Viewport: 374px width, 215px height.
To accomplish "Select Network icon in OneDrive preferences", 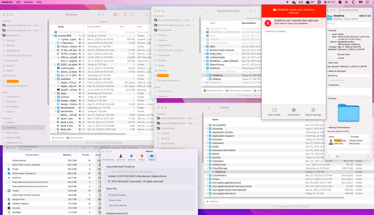I will (x=132, y=156).
